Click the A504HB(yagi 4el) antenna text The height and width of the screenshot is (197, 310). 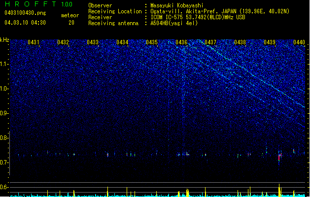click(174, 23)
